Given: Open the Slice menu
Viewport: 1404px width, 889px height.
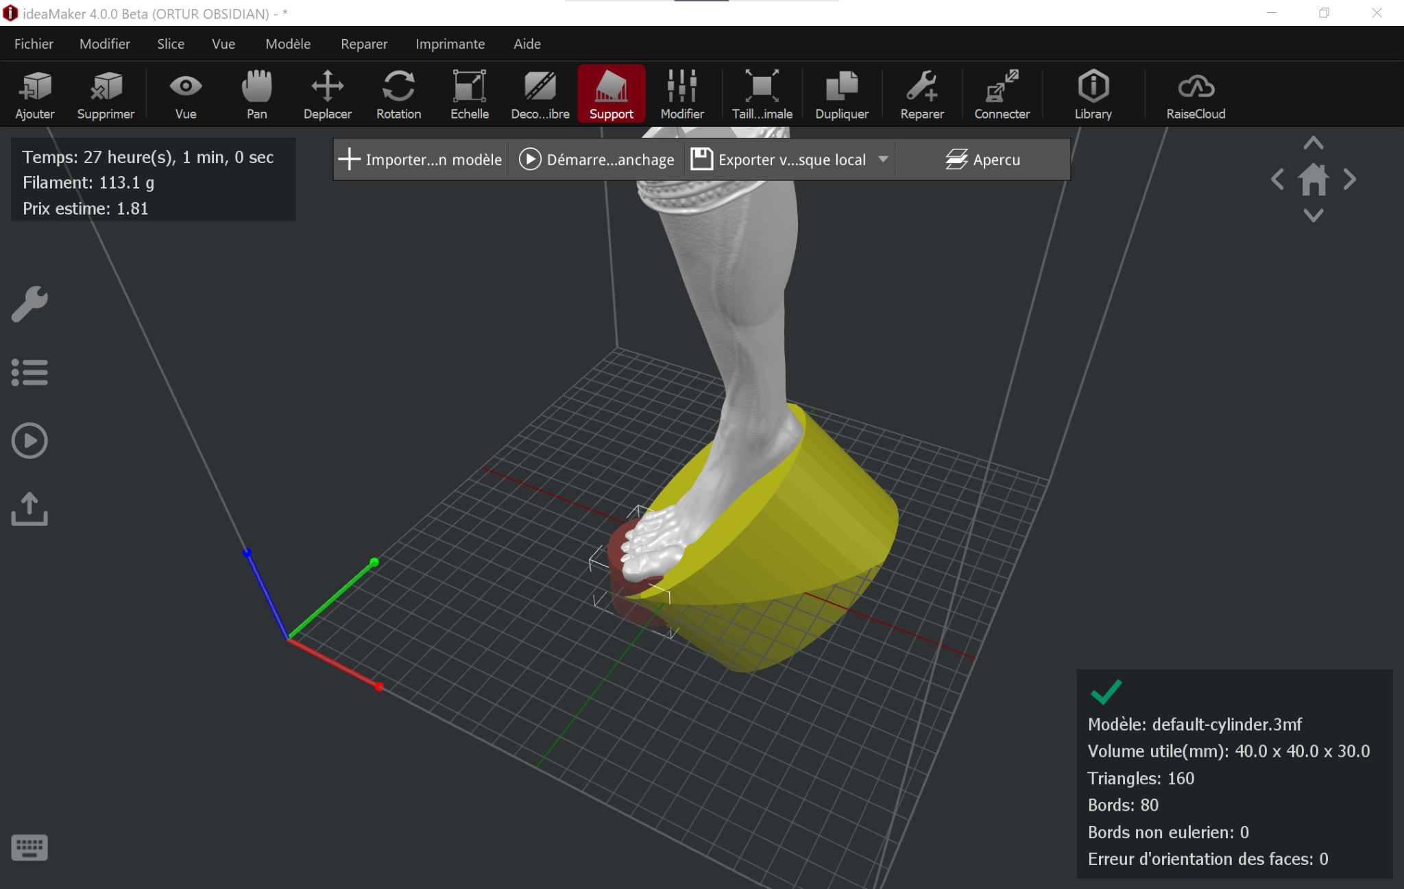Looking at the screenshot, I should [x=171, y=44].
